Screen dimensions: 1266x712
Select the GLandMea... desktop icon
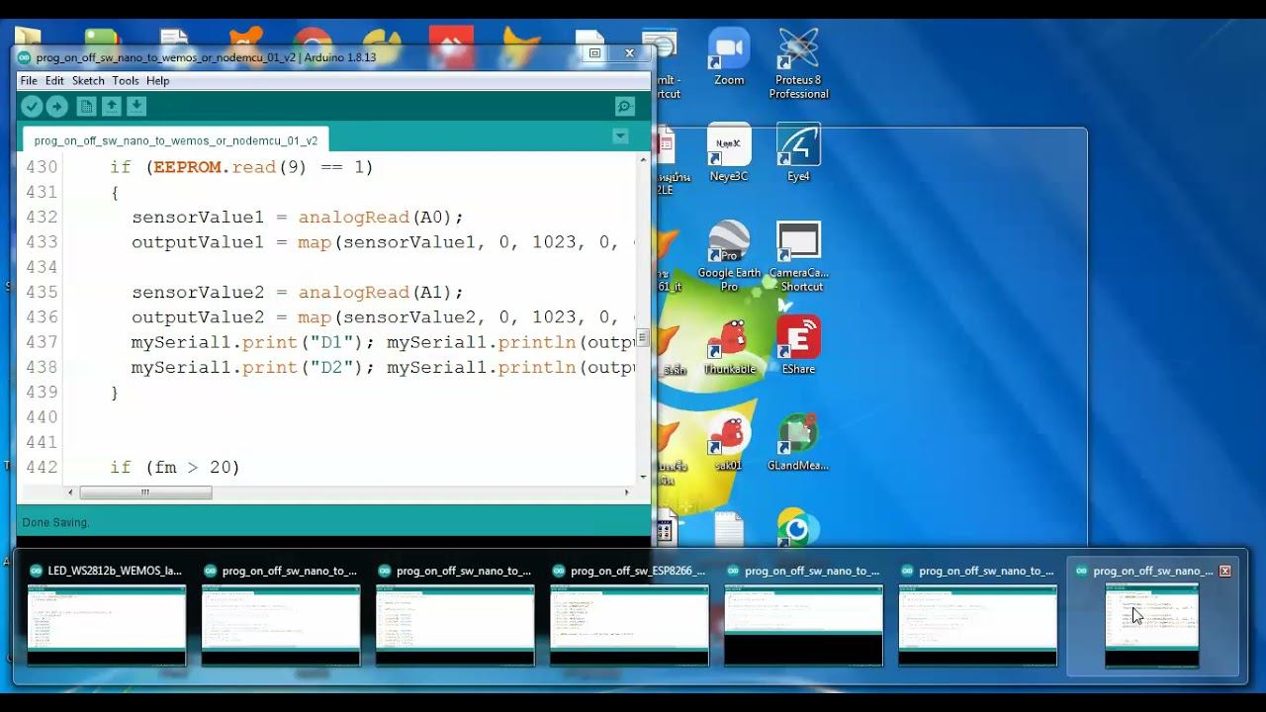pyautogui.click(x=798, y=443)
